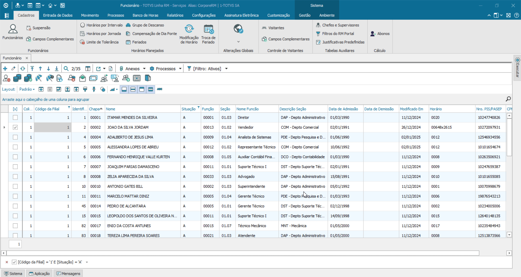Click the open envelope icon
This screenshot has width=521, height=277.
click(x=82, y=78)
